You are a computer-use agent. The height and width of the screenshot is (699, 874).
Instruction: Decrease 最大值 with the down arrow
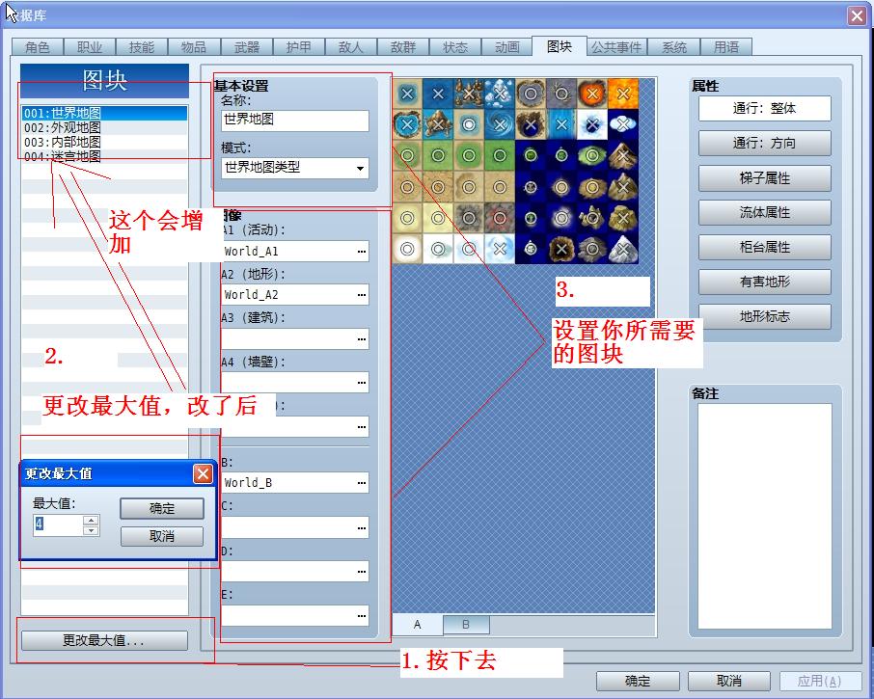[x=91, y=530]
